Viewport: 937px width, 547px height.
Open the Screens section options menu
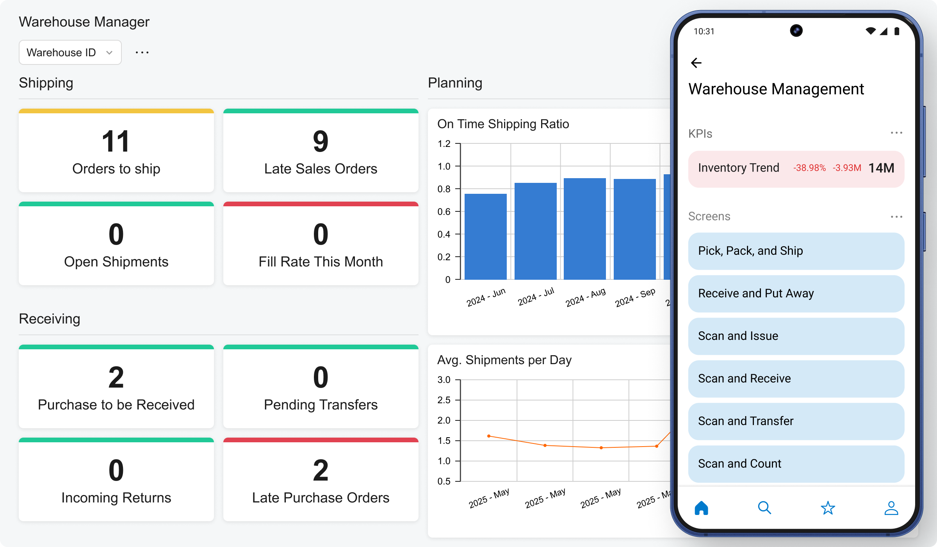[x=897, y=216]
